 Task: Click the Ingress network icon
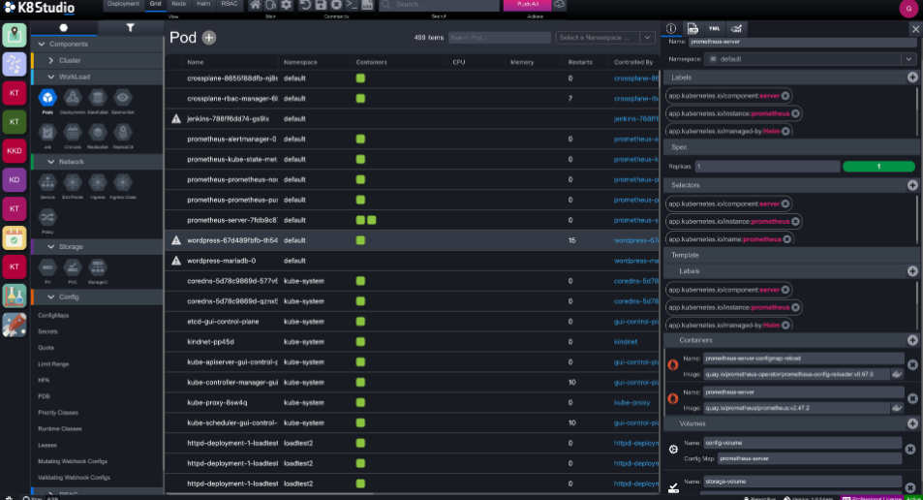coord(97,183)
